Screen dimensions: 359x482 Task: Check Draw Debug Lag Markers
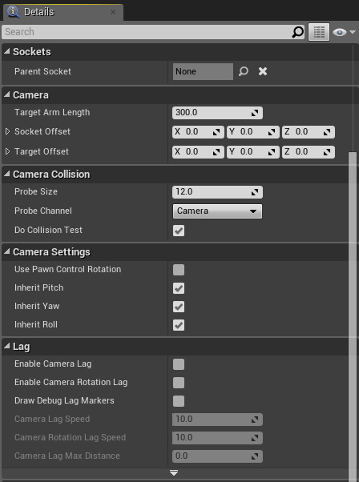click(x=179, y=401)
